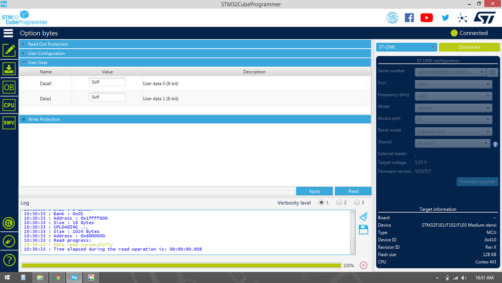Open File Explorer from the taskbar
Image resolution: width=502 pixels, height=283 pixels.
40,277
